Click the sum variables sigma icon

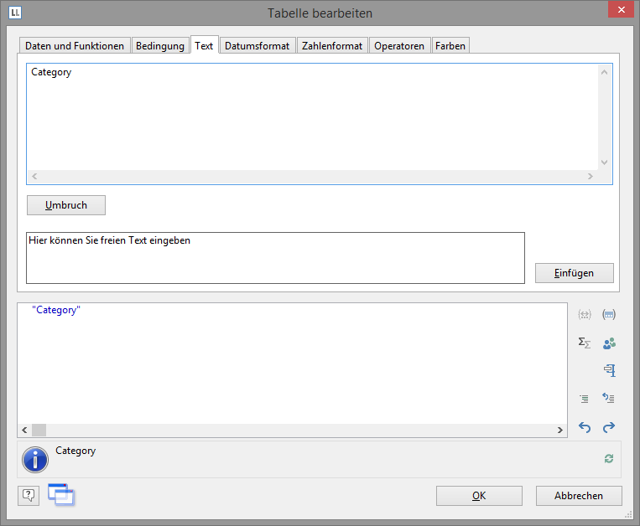tap(585, 343)
